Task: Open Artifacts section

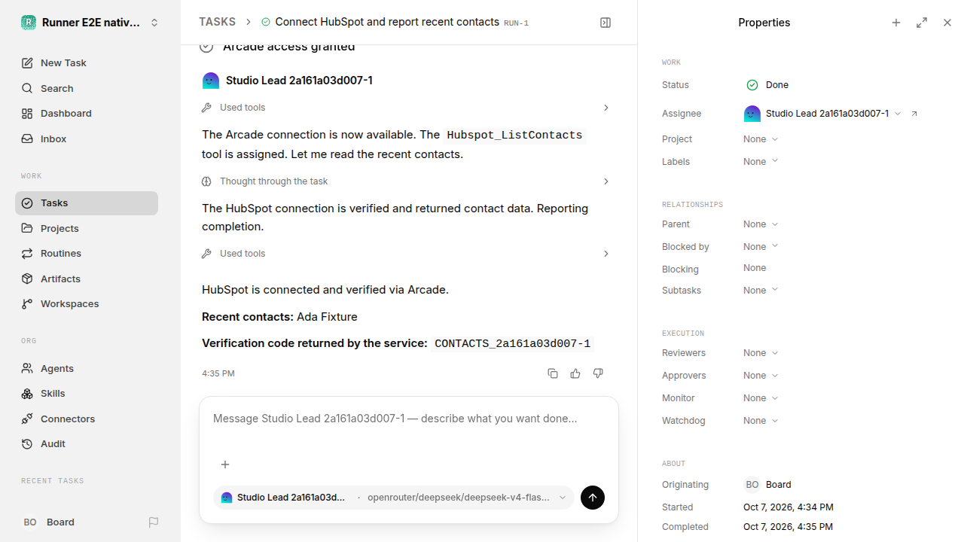Action: (87, 279)
